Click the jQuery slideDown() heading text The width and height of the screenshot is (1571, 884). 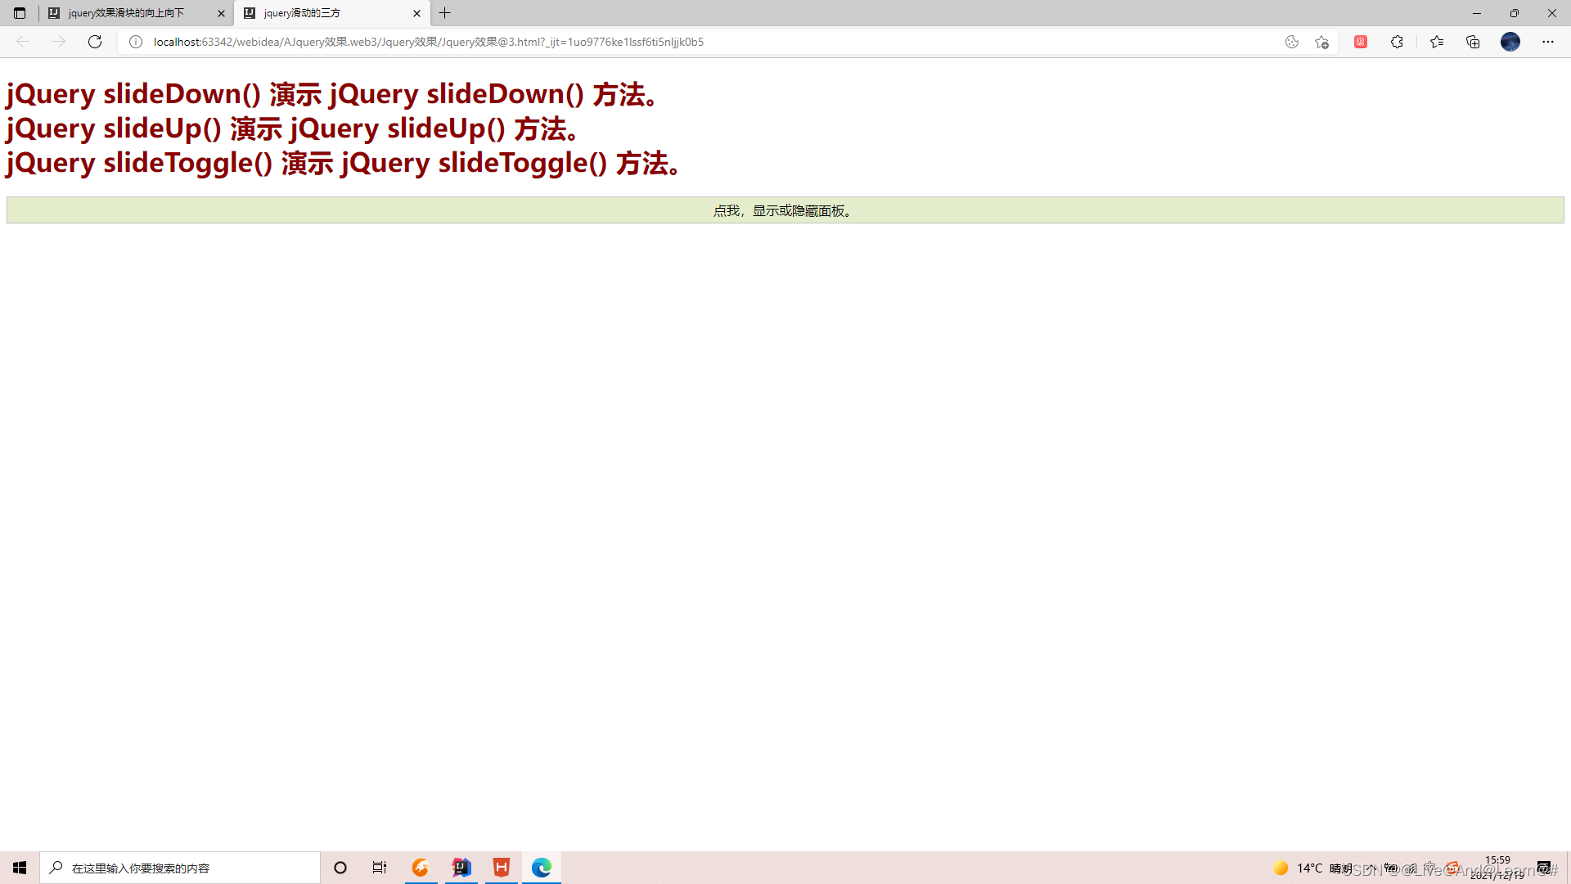point(331,94)
